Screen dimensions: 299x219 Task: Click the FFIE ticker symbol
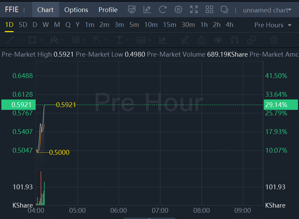coord(12,9)
